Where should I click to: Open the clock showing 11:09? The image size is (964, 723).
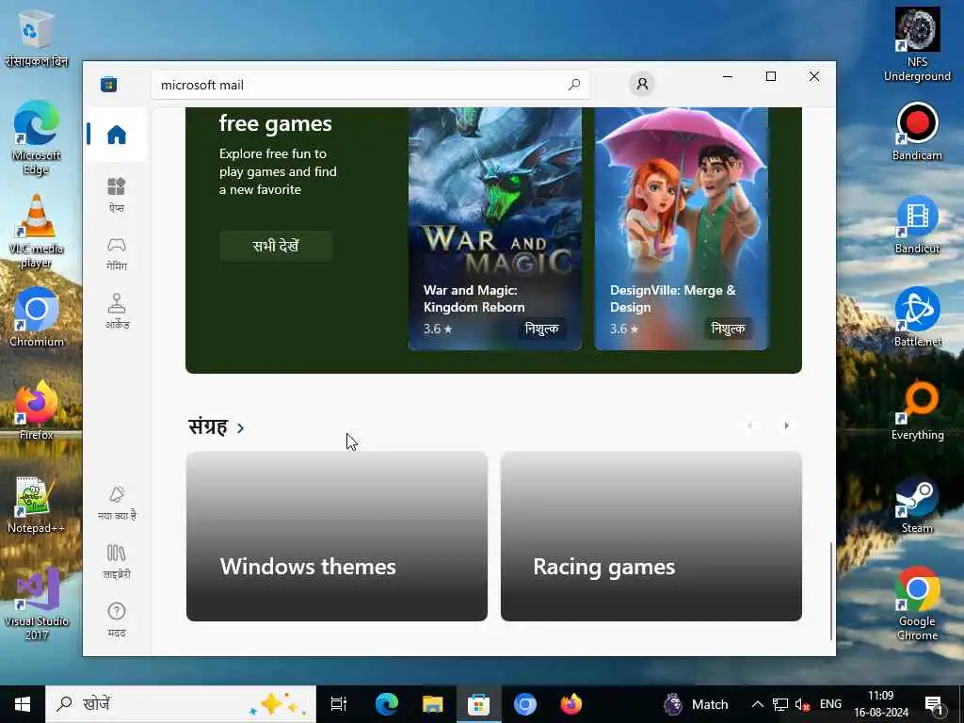point(881,704)
